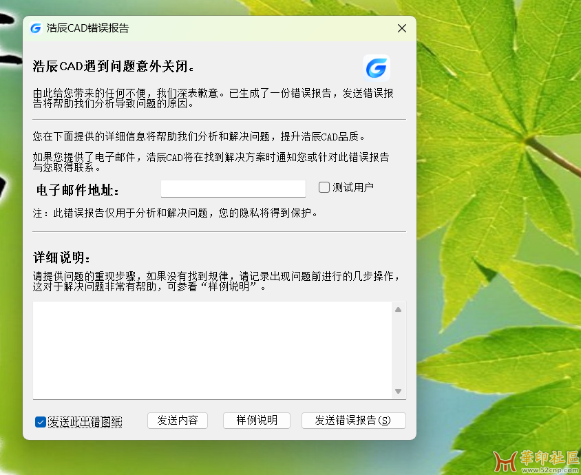Focus the 电子邮件地址 input field
The width and height of the screenshot is (581, 475).
click(x=233, y=189)
